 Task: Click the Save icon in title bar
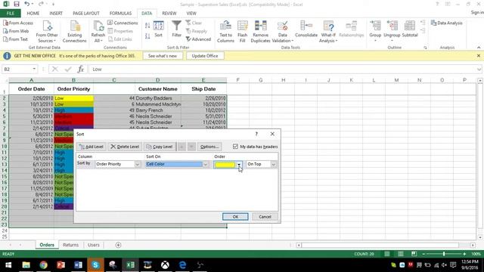pyautogui.click(x=17, y=4)
